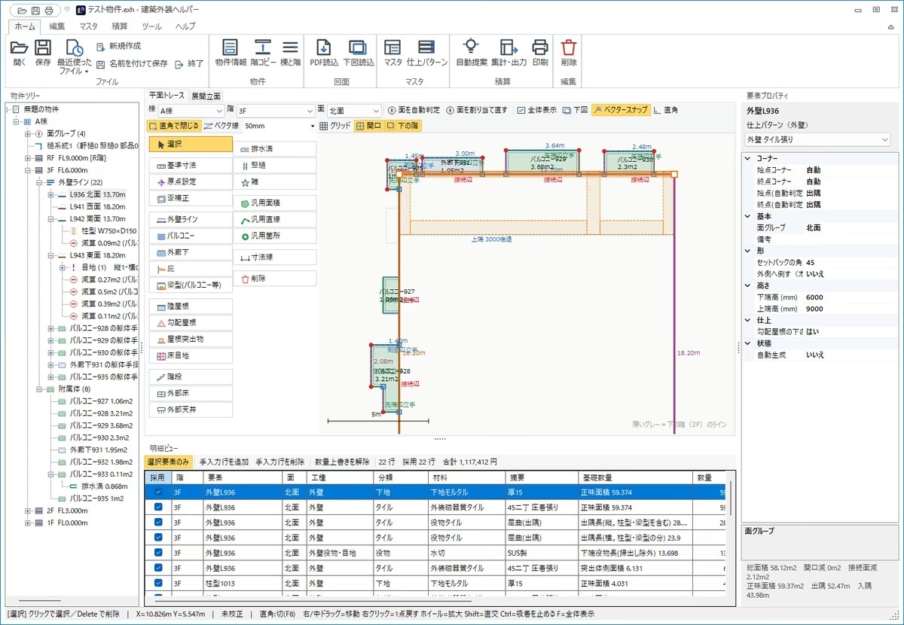
Task: Select the バルコニー tool in the palette
Action: point(191,236)
